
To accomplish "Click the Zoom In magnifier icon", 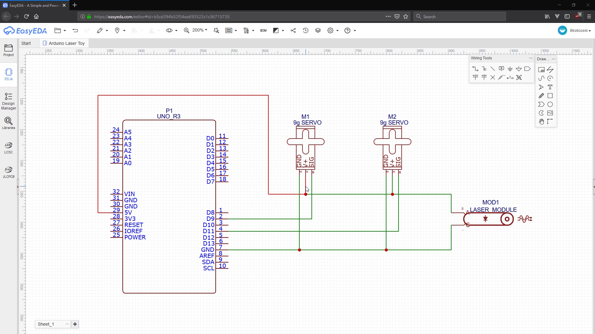I will point(187,30).
